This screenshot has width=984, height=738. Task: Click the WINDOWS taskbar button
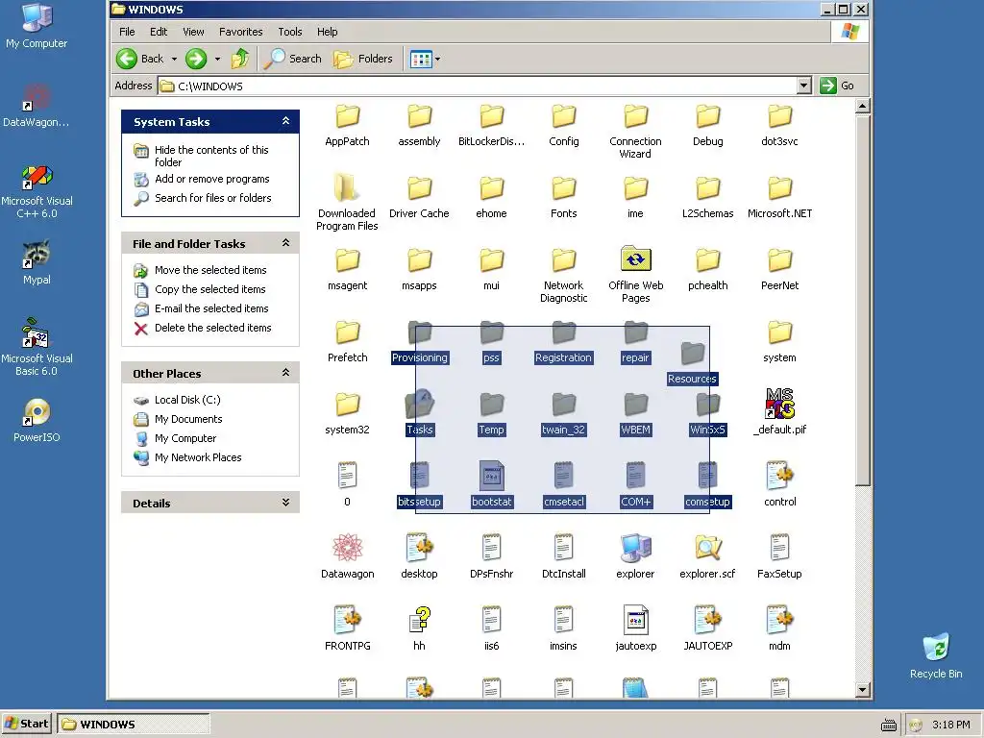click(134, 725)
